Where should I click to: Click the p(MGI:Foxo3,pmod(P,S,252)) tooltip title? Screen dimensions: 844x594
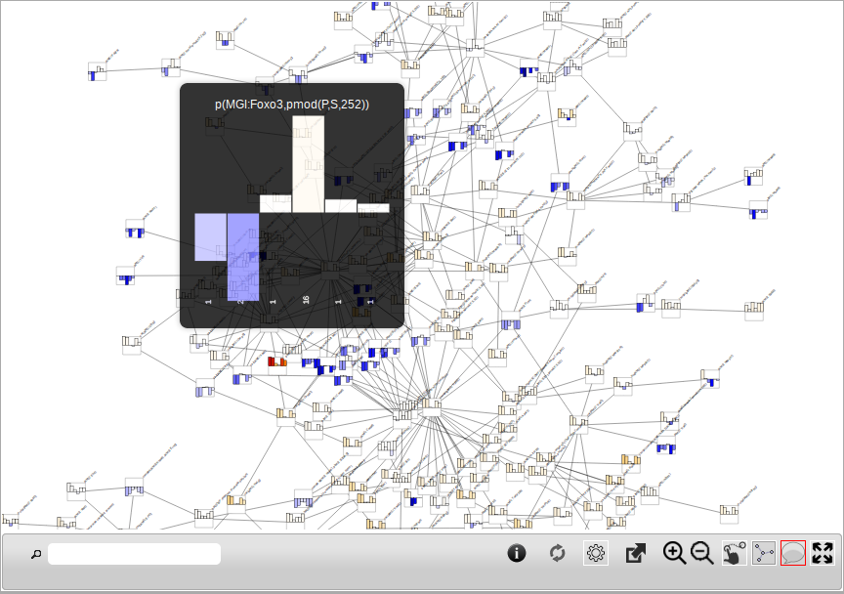tap(292, 105)
